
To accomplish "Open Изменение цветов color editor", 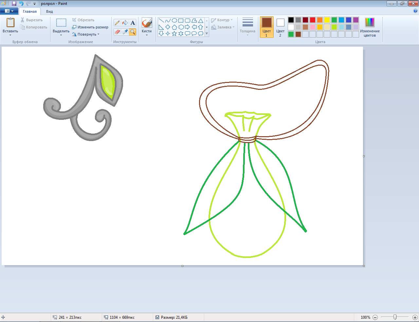I will click(x=370, y=27).
